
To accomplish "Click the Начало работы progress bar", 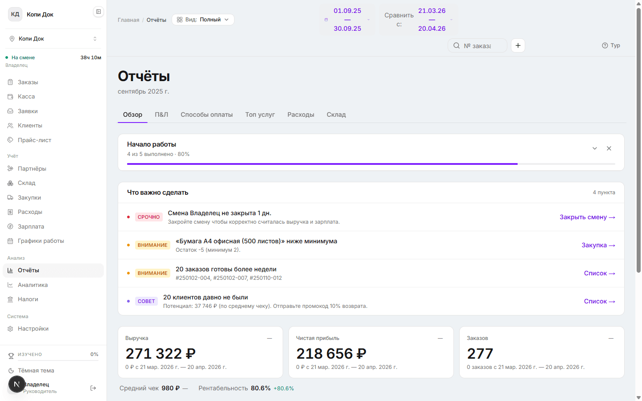I will (x=371, y=164).
